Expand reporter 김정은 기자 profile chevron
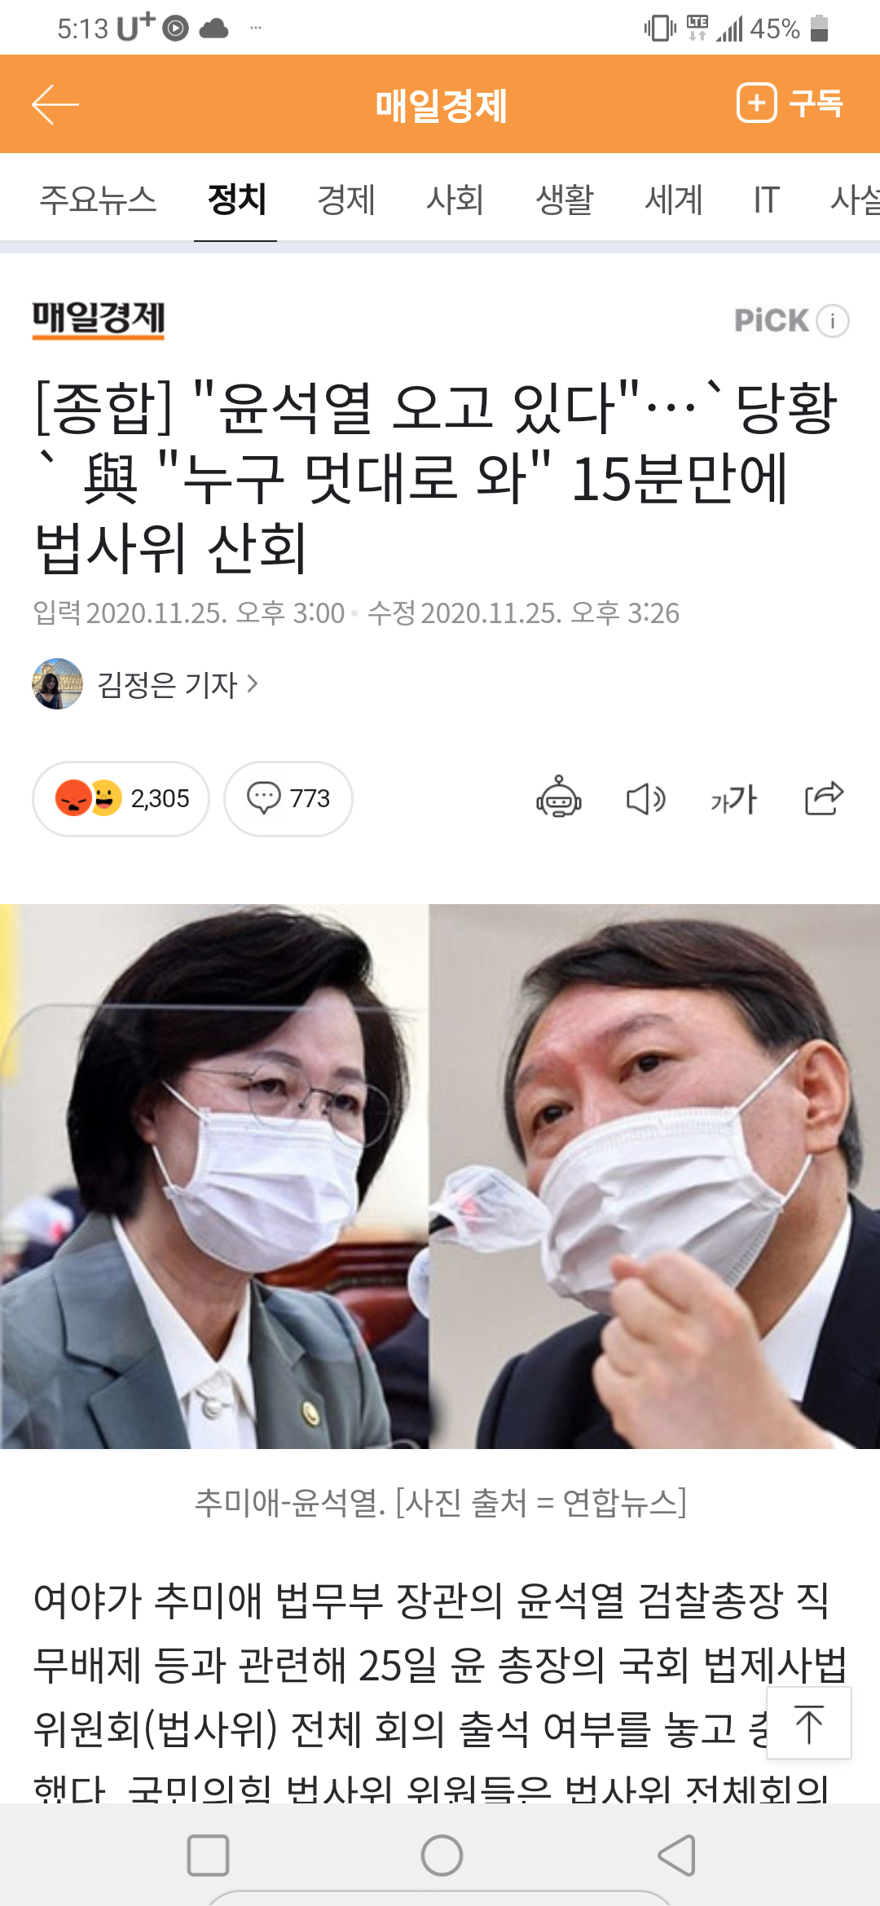Image resolution: width=880 pixels, height=1906 pixels. point(253,683)
